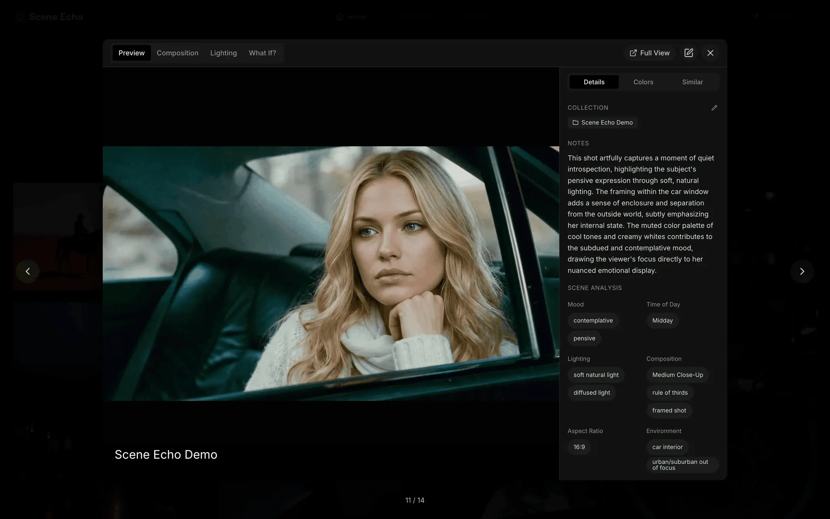Click the rule of thirds tag
Viewport: 830px width, 519px height.
pyautogui.click(x=670, y=392)
